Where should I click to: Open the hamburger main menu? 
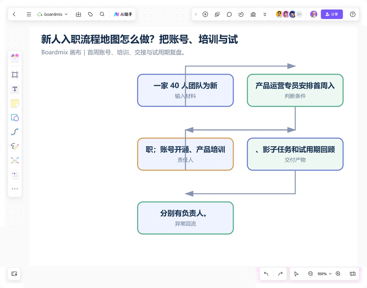coord(29,14)
